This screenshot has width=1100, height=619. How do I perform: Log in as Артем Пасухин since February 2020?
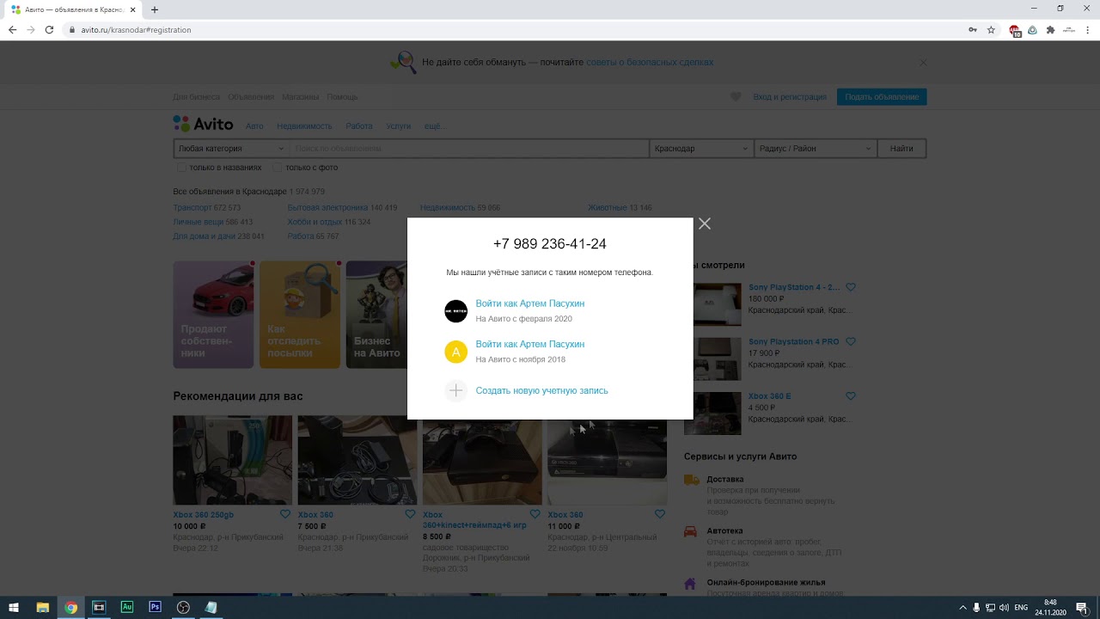(x=529, y=303)
